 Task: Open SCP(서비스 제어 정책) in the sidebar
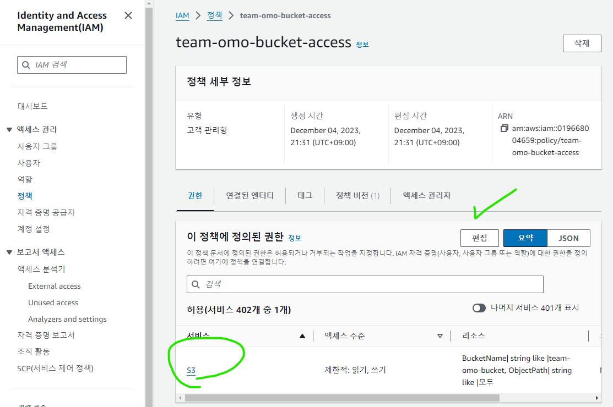(56, 368)
